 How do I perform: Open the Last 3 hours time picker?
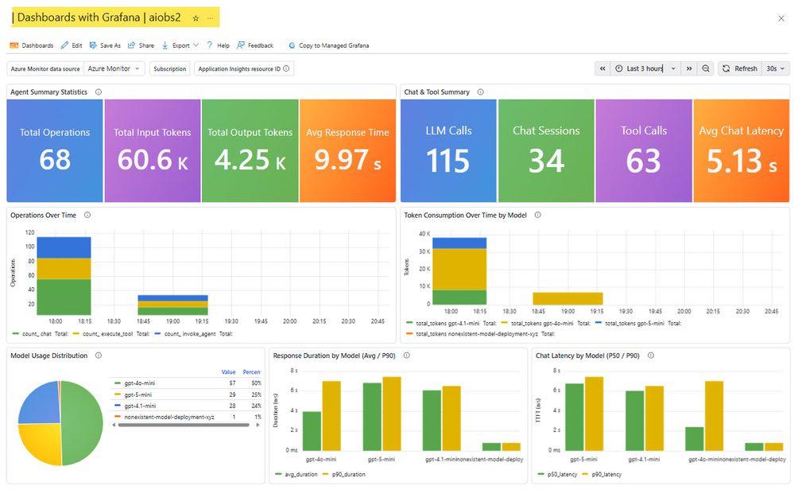coord(645,69)
